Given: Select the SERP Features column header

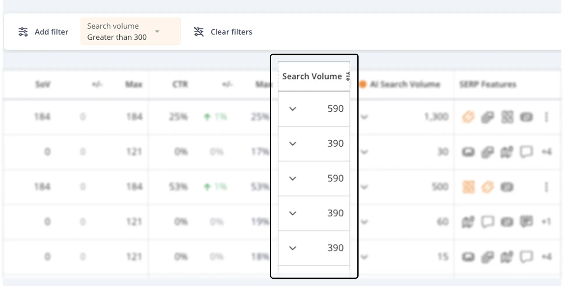Looking at the screenshot, I should (488, 84).
